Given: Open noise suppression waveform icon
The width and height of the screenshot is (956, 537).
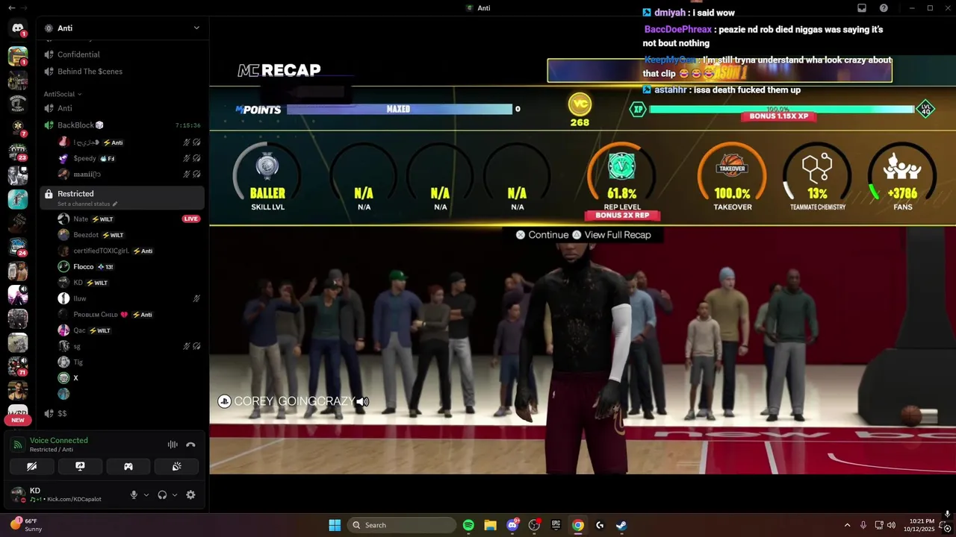Looking at the screenshot, I should point(173,445).
